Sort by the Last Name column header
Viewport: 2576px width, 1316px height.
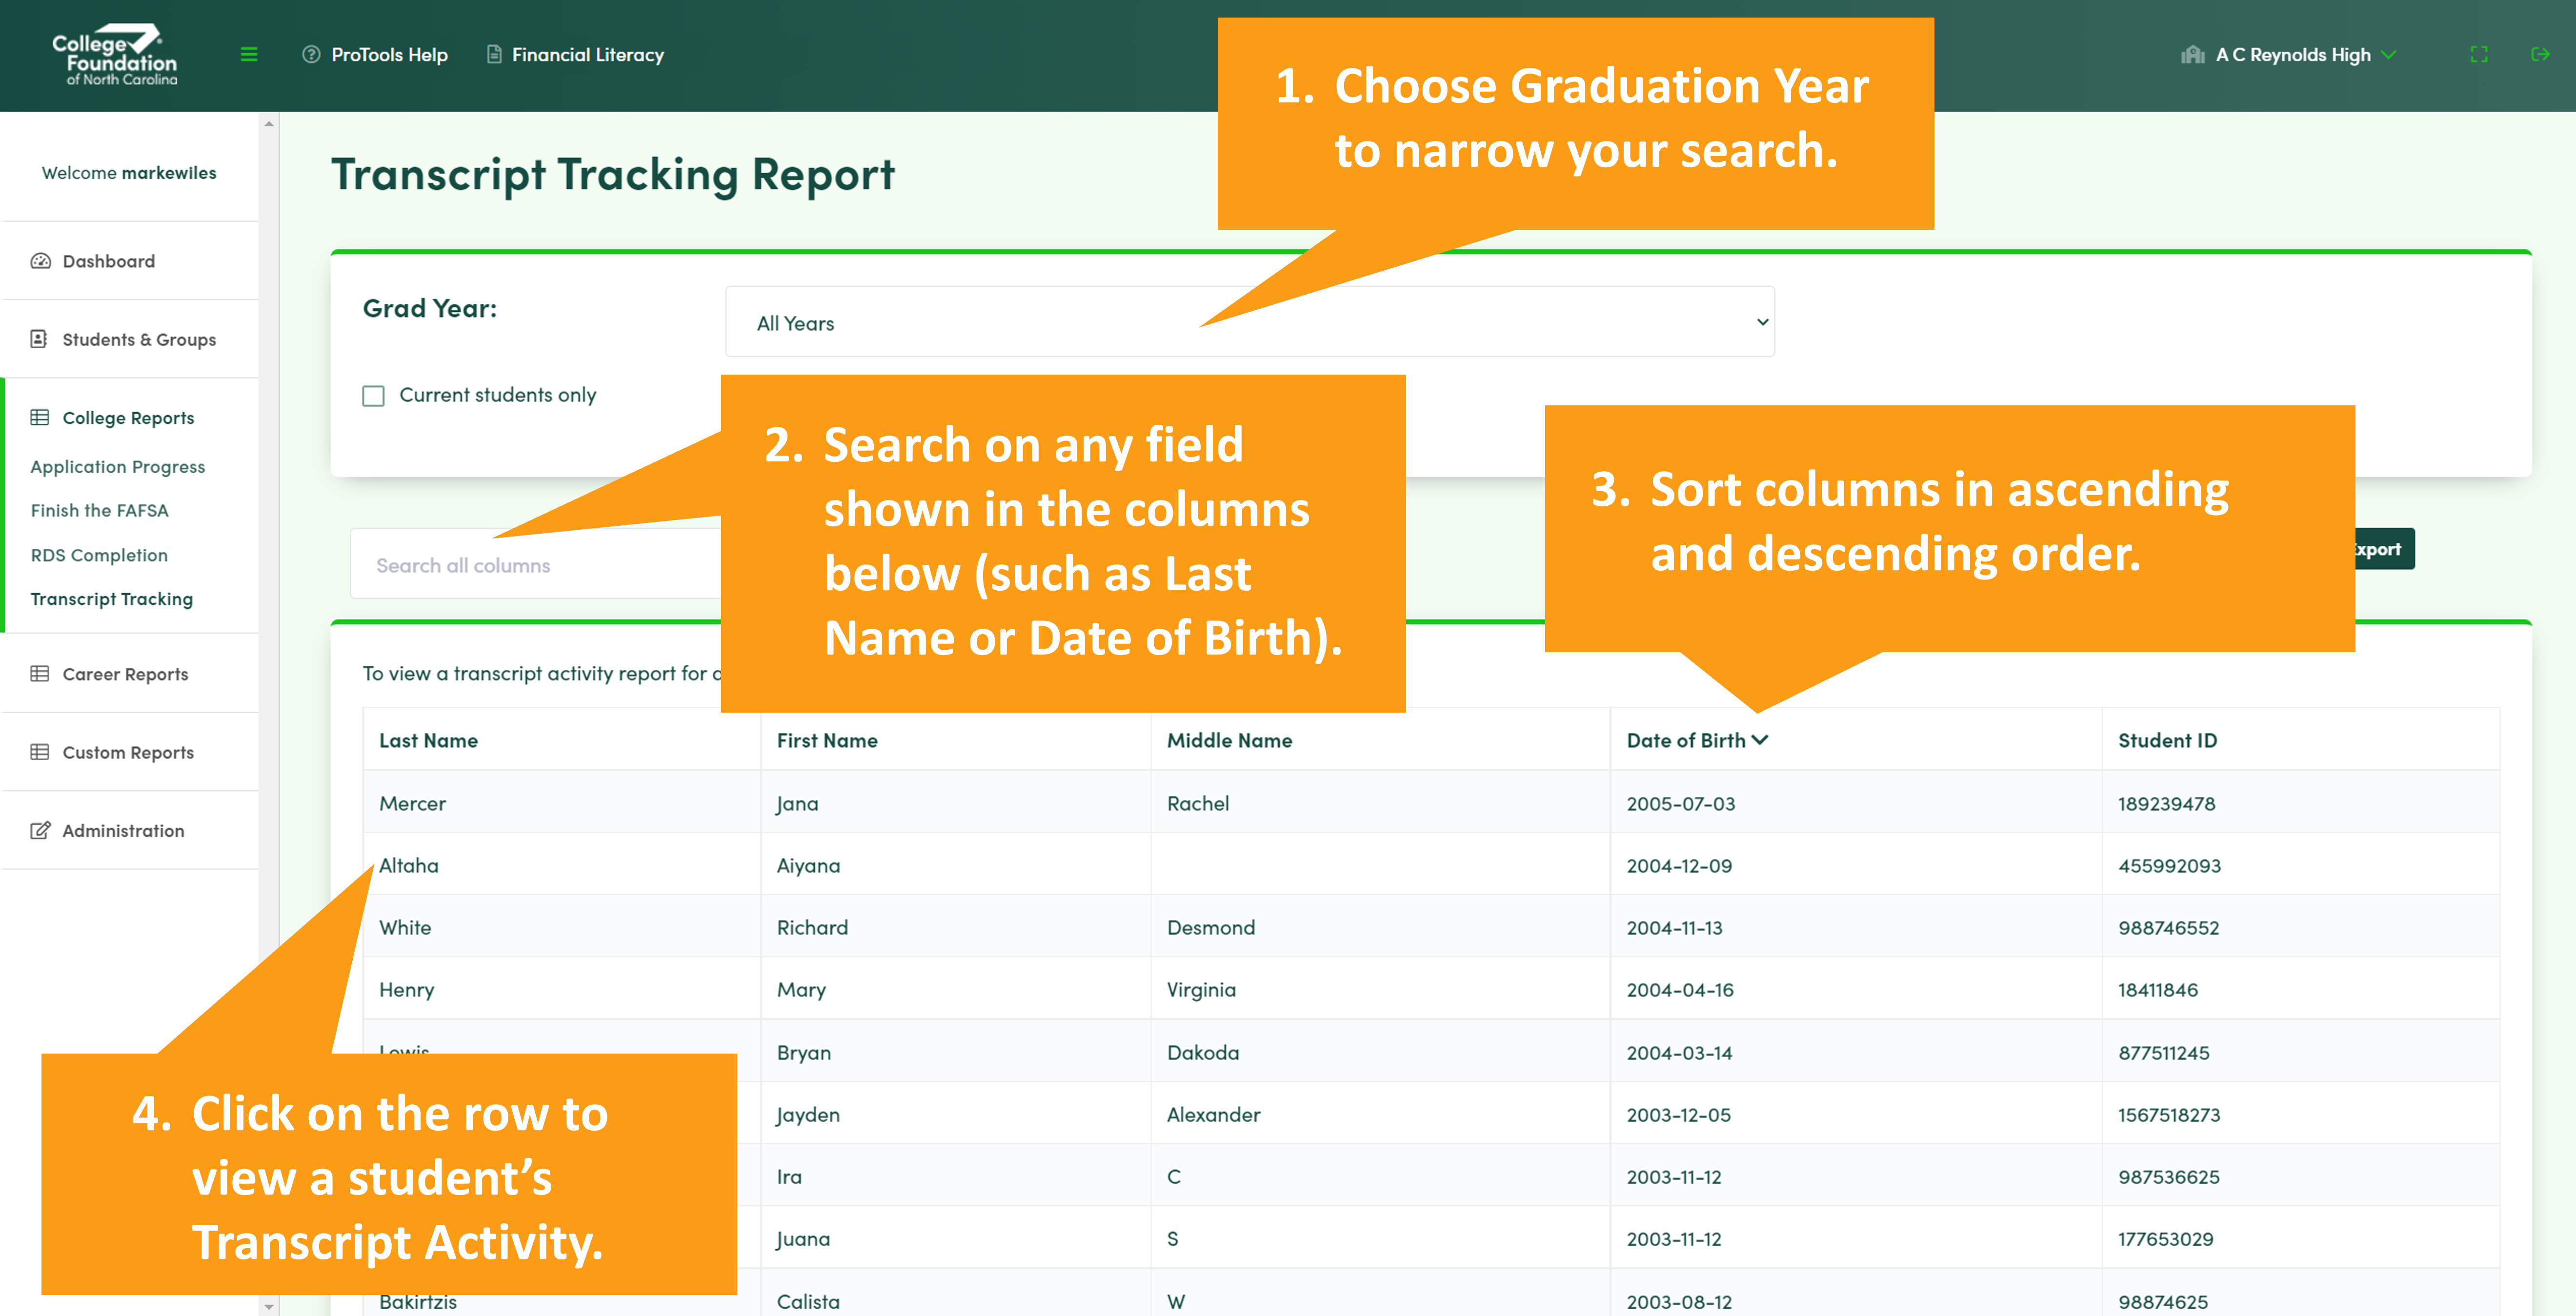pyautogui.click(x=428, y=740)
